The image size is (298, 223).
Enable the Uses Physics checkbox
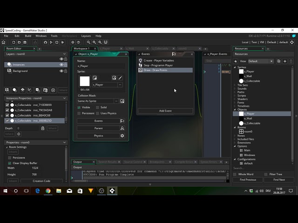tap(97, 113)
